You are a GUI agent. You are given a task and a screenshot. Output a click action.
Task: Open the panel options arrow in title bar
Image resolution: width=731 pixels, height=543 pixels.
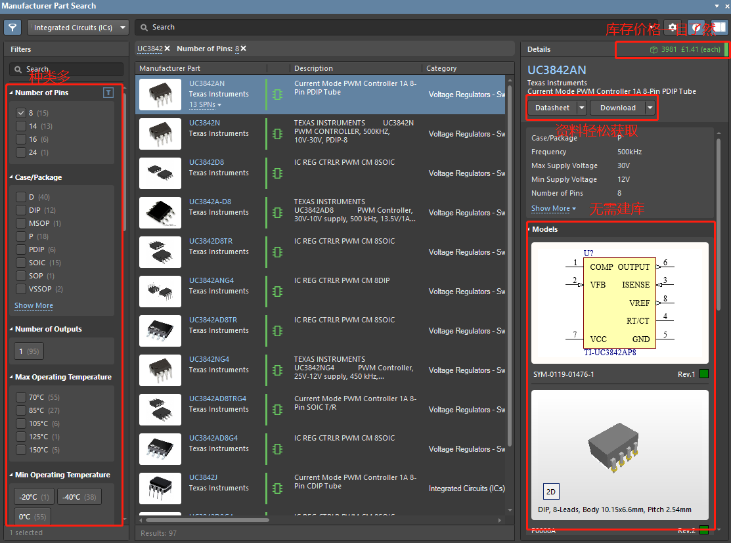(717, 6)
